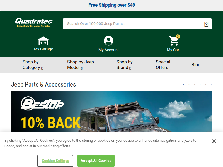Screen dimensions: 223x167
Task: Select the third carousel slide dot
Action: pyautogui.click(x=194, y=84)
